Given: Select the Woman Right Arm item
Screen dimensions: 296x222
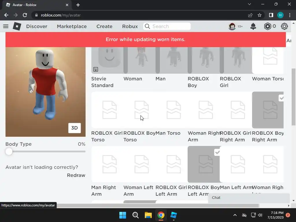Looking at the screenshot, I should click(x=203, y=110).
